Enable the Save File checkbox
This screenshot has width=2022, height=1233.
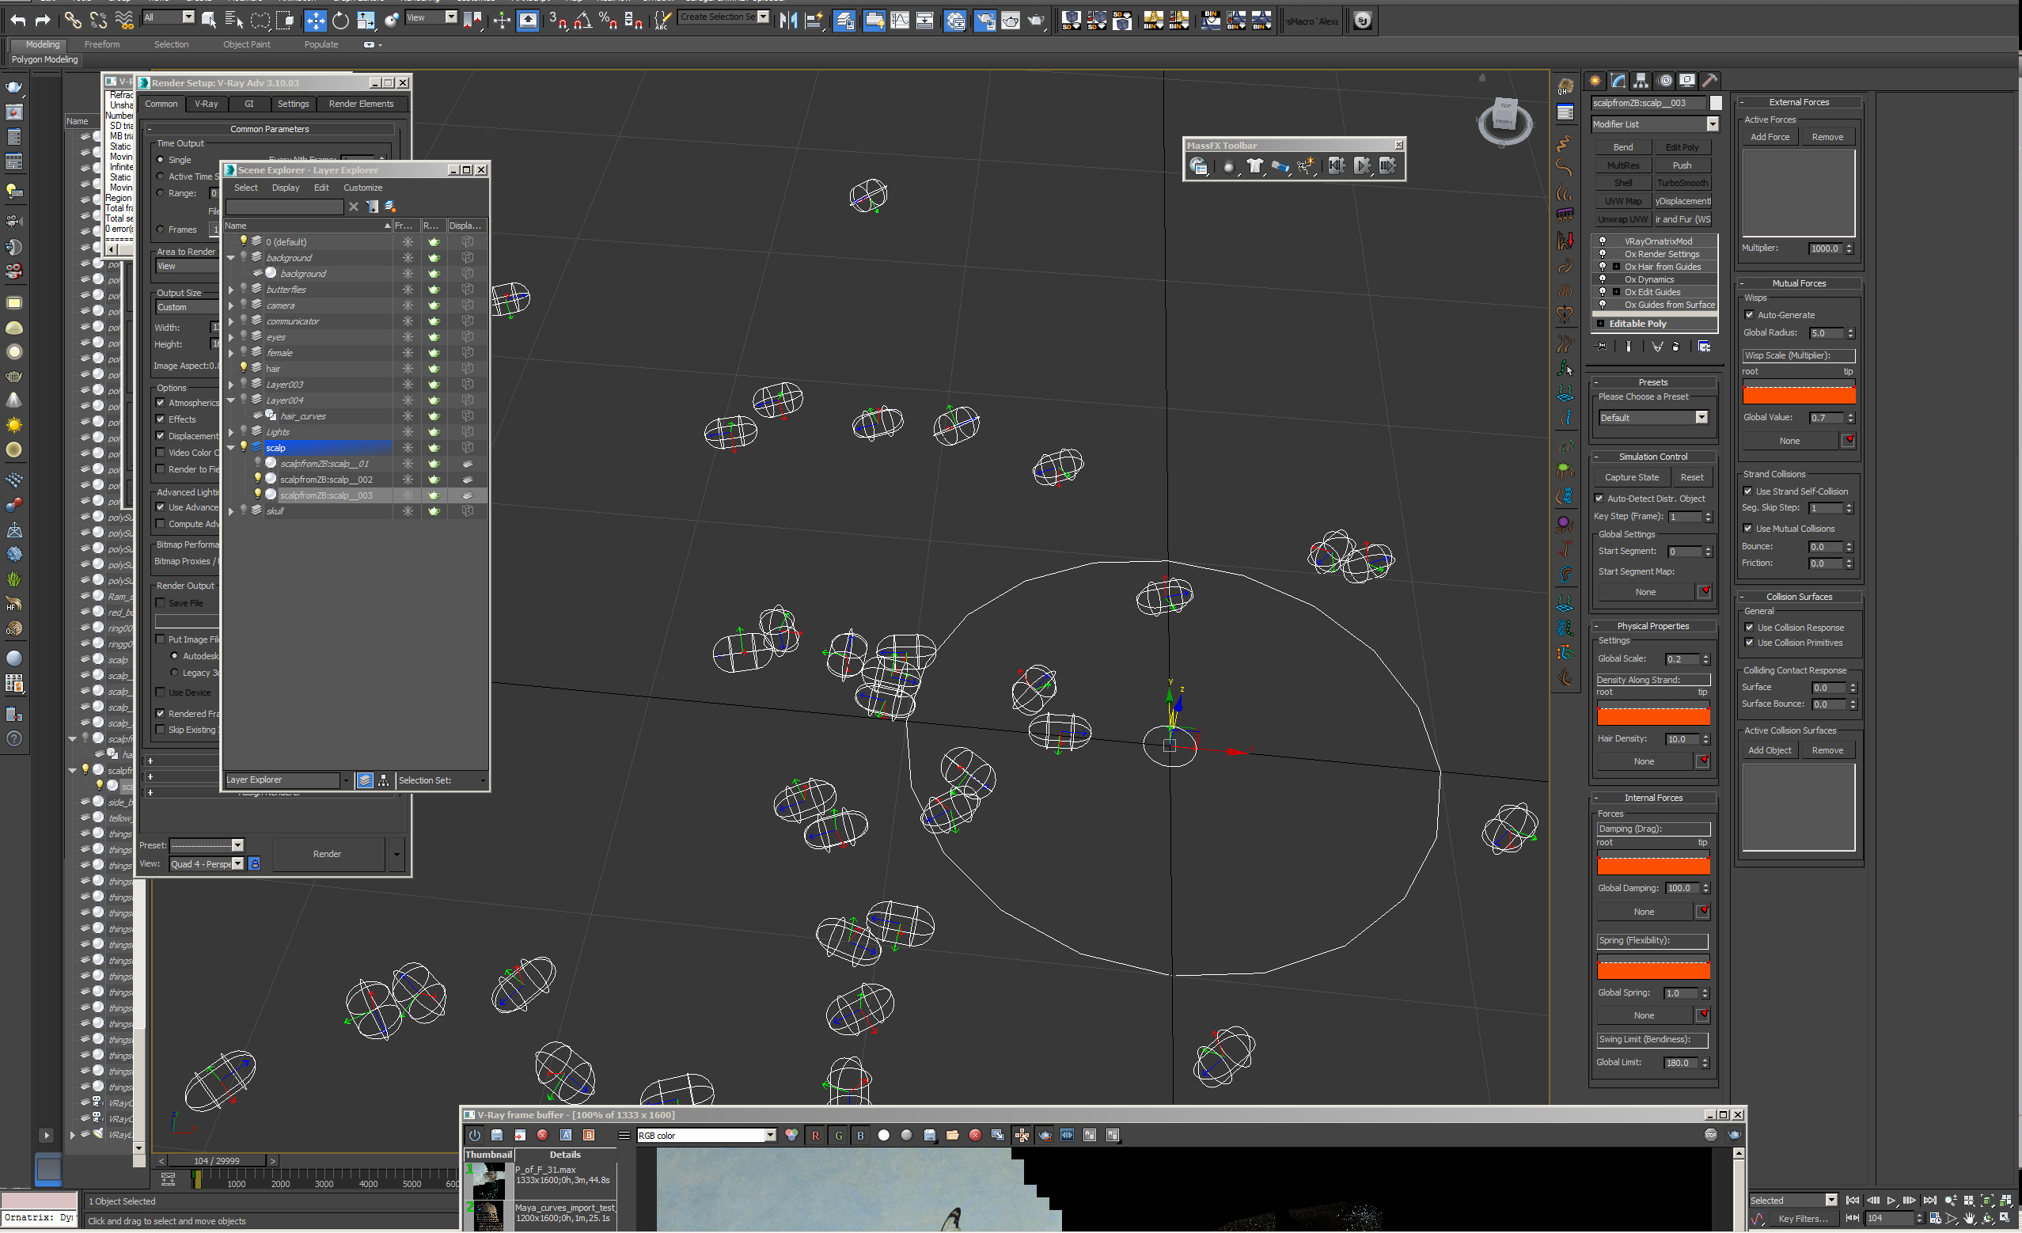161,603
